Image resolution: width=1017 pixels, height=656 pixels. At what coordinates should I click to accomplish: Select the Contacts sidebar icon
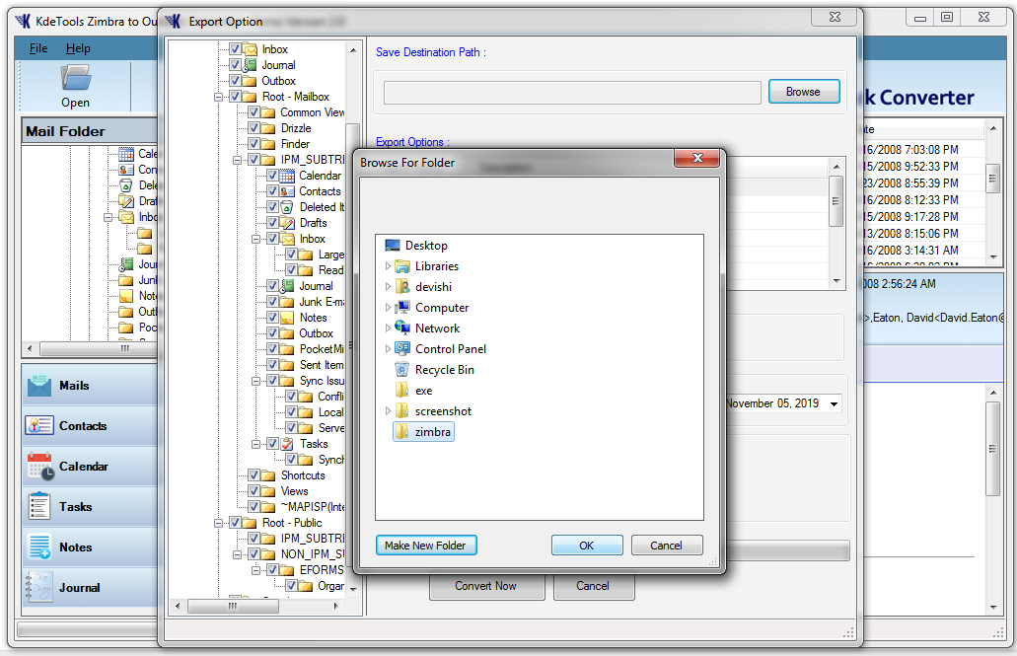(x=39, y=426)
